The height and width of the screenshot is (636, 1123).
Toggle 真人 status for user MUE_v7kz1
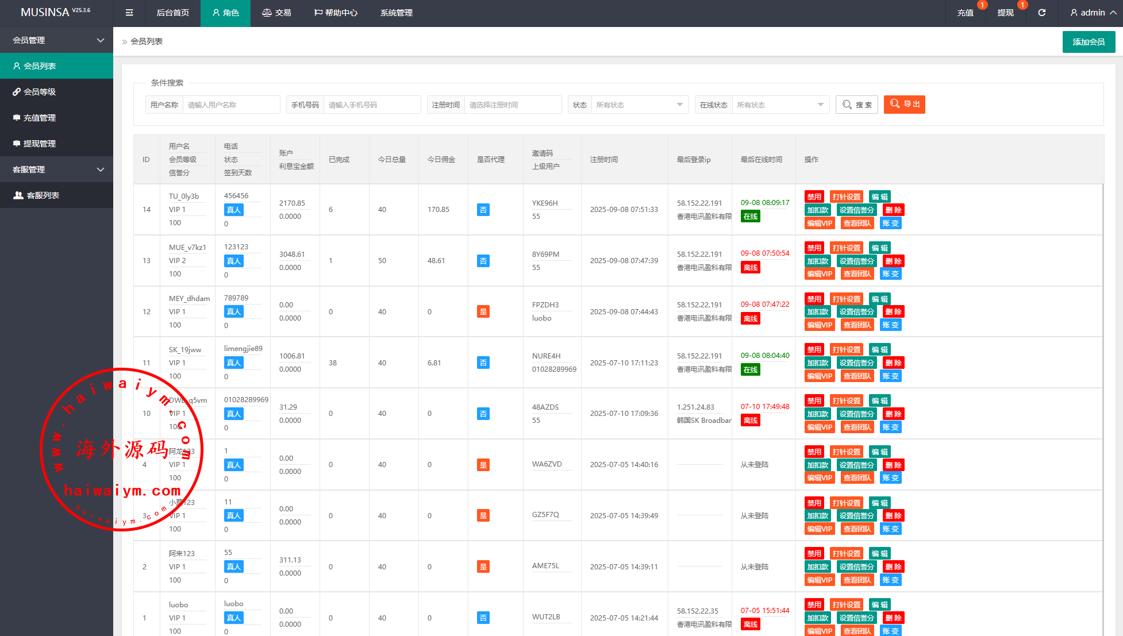[234, 261]
